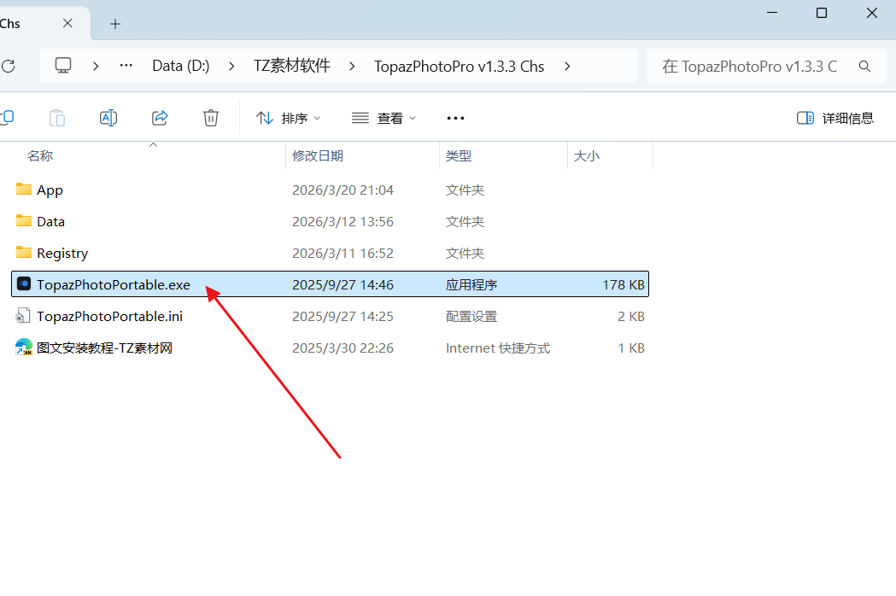Open the breadcrumb ellipsis for hidden path

click(x=126, y=66)
